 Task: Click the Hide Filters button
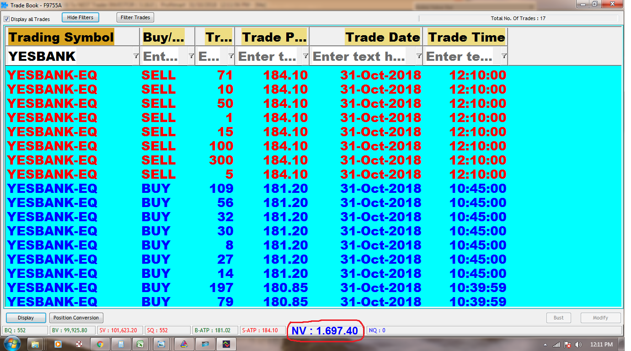coord(80,17)
